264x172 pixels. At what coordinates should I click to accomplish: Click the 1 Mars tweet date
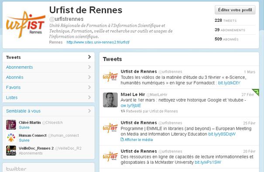(250, 72)
